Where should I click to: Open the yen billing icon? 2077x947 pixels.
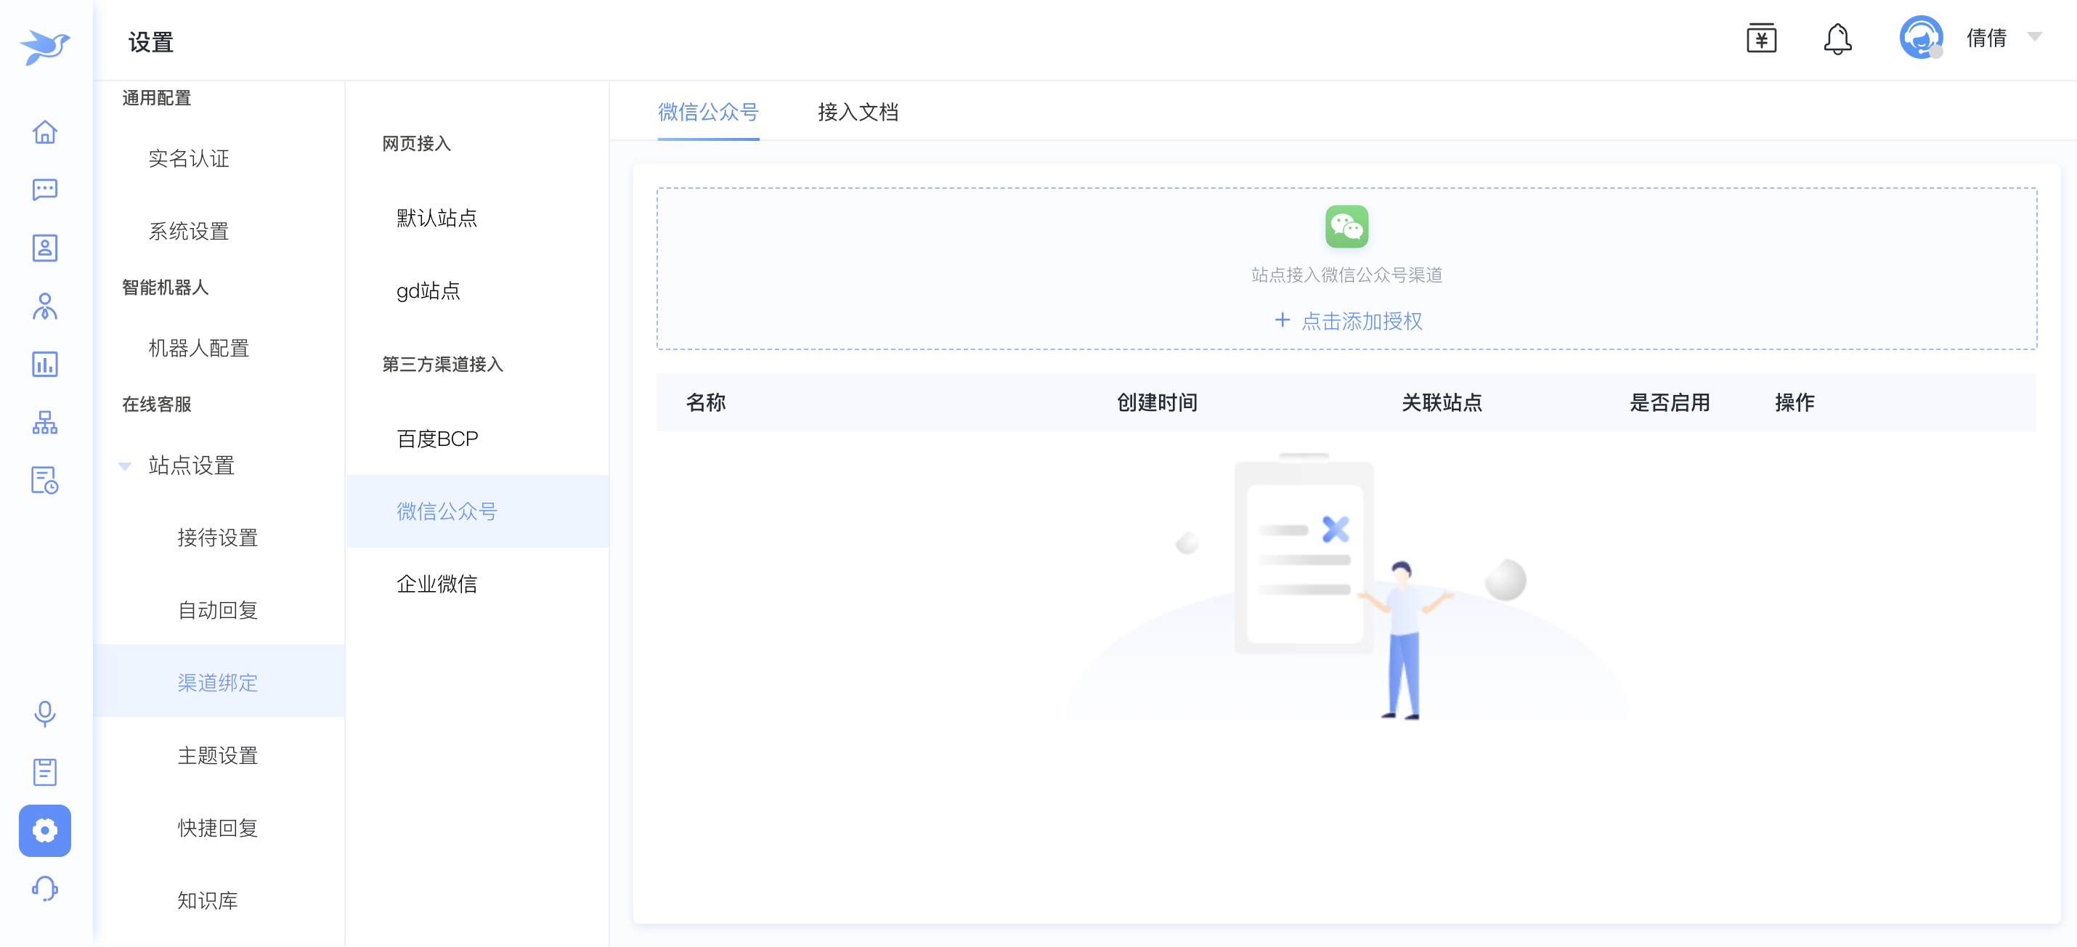click(1761, 38)
